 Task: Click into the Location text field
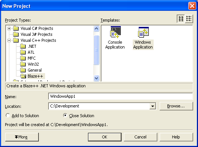pyautogui.click(x=99, y=106)
